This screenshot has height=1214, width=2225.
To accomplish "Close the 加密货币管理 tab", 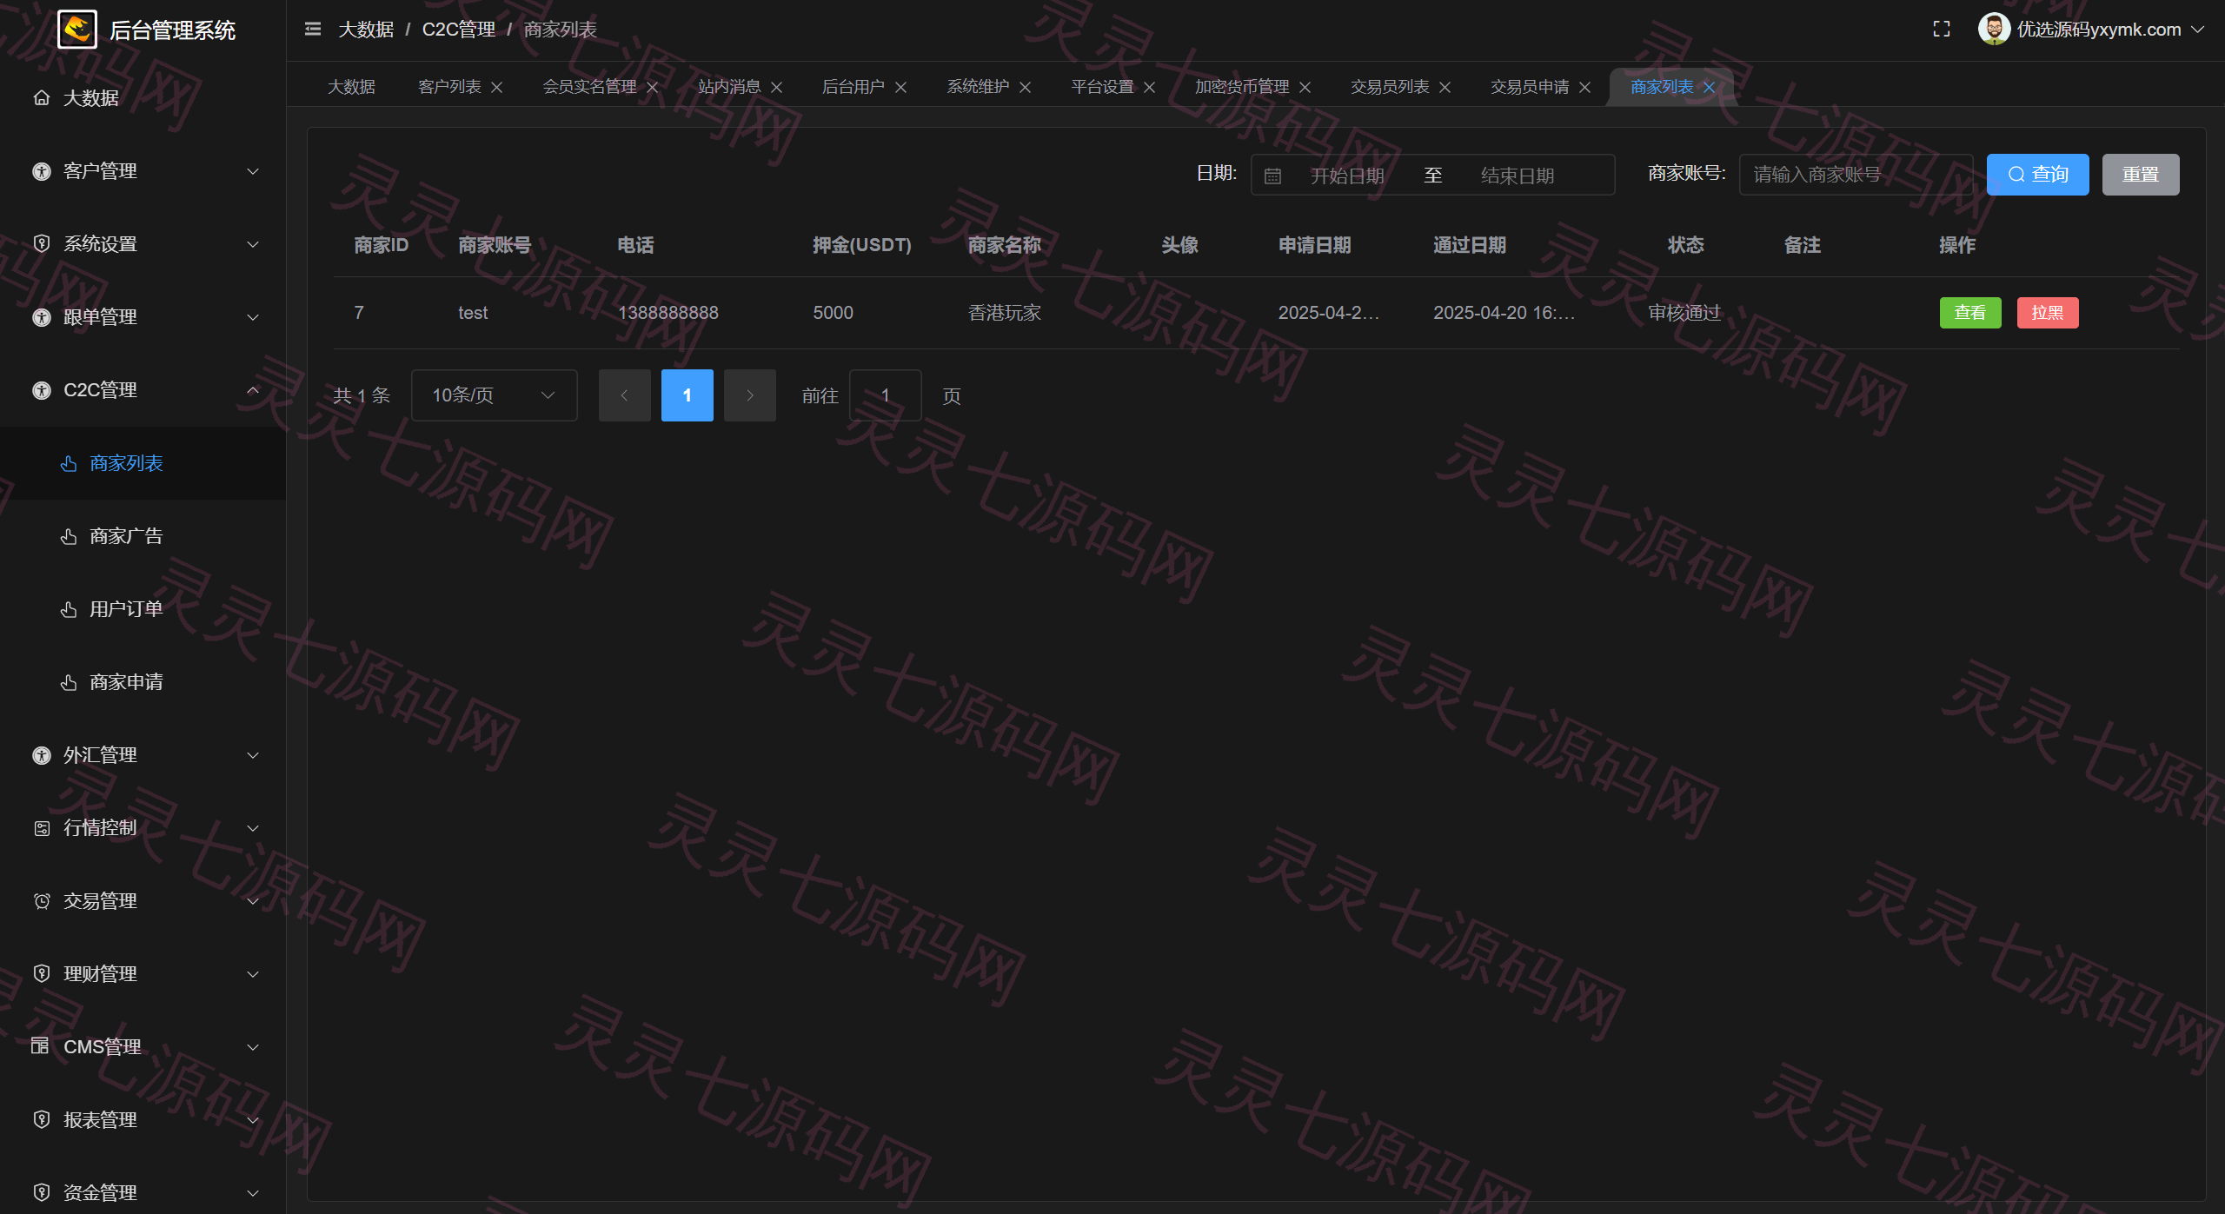I will 1305,88.
